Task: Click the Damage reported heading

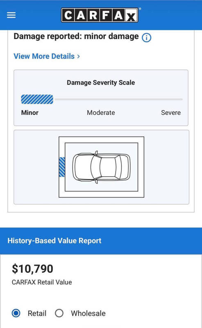Action: pyautogui.click(x=76, y=36)
